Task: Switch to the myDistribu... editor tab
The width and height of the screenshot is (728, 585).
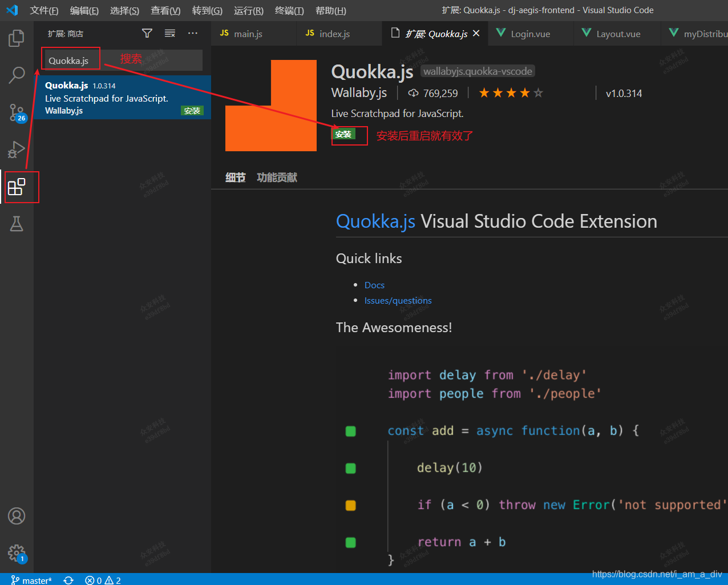Action: 695,34
